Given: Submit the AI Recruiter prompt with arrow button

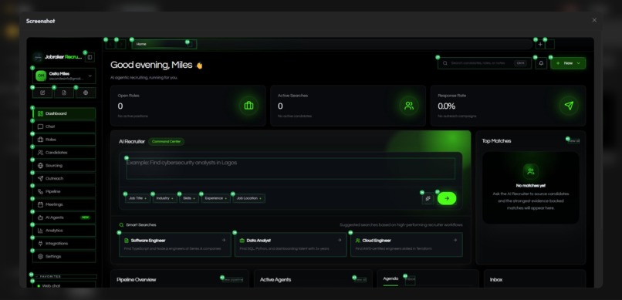Looking at the screenshot, I should [x=447, y=198].
